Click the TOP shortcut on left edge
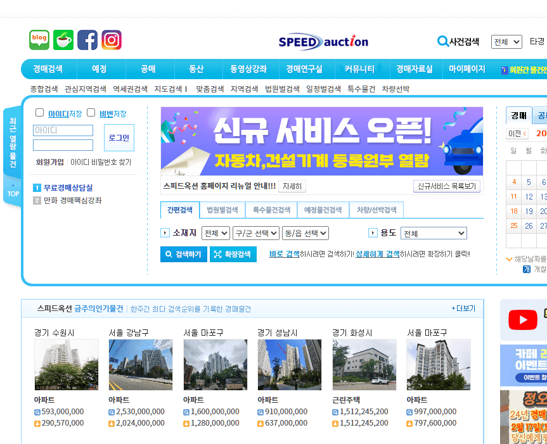Image resolution: width=547 pixels, height=444 pixels. point(11,194)
